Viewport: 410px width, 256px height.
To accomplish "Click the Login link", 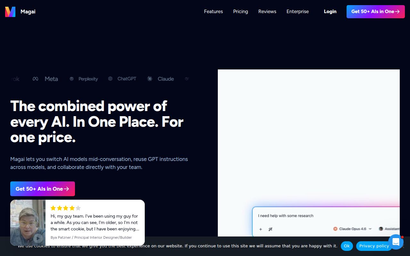I will 330,12.
